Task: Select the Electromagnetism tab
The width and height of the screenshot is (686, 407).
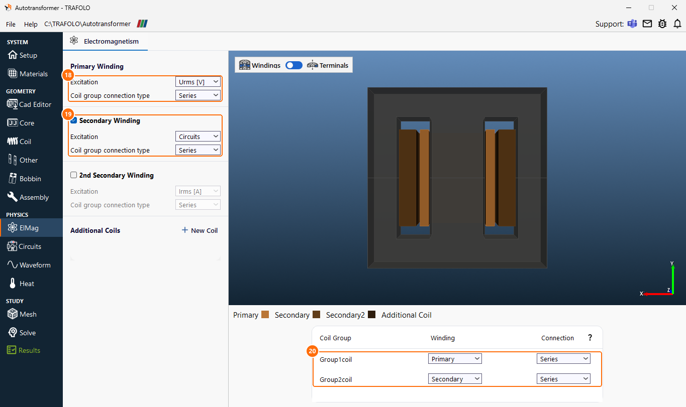Action: (x=105, y=41)
